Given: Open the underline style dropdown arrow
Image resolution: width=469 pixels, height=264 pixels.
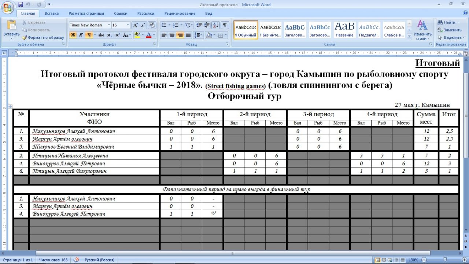Looking at the screenshot, I should coord(94,35).
